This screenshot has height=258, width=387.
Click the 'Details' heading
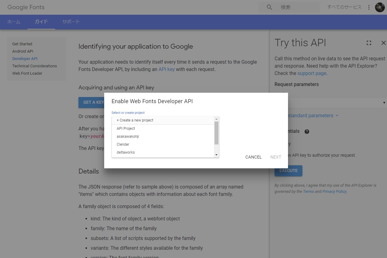click(89, 171)
